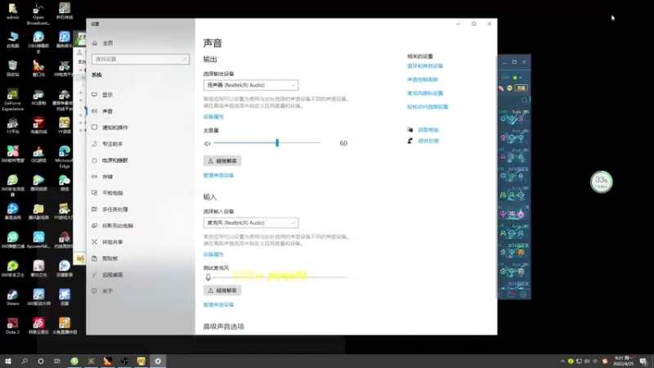Click the 33% floating performance ball

tap(601, 182)
